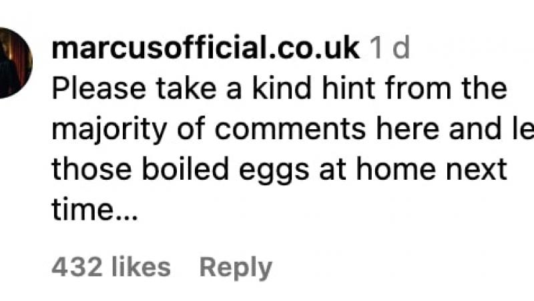
Task: Open the marcusofficial.co.uk profile
Action: (206, 48)
